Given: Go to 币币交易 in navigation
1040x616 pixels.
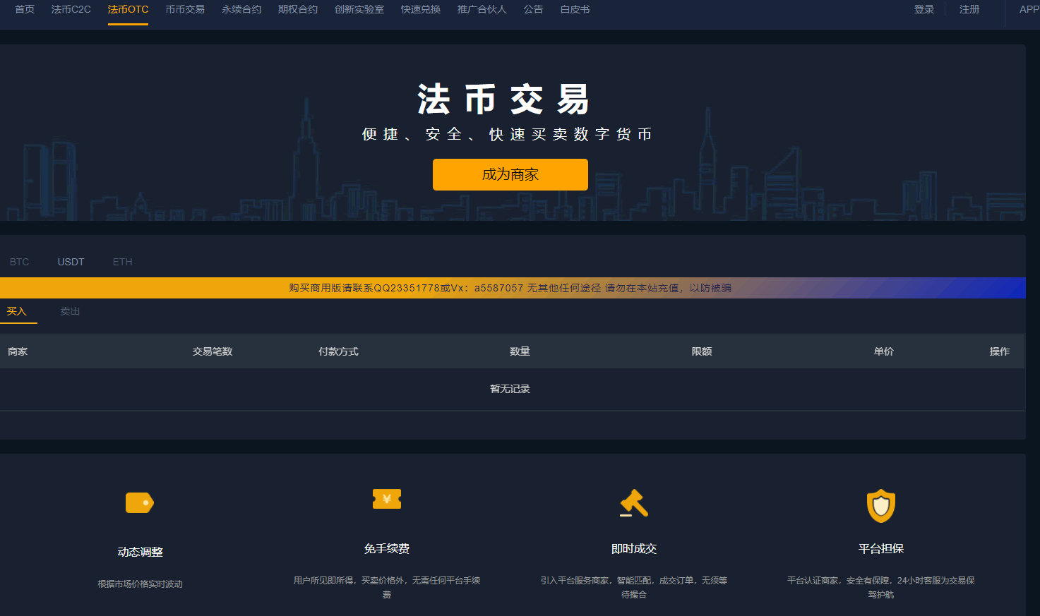Looking at the screenshot, I should (185, 10).
